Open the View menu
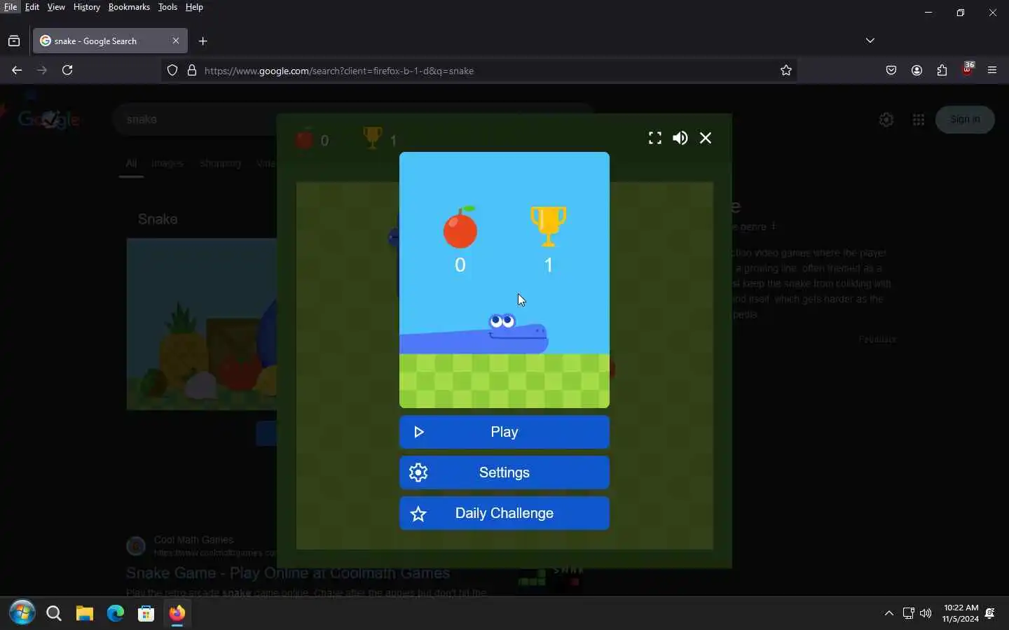The width and height of the screenshot is (1009, 630). tap(56, 7)
